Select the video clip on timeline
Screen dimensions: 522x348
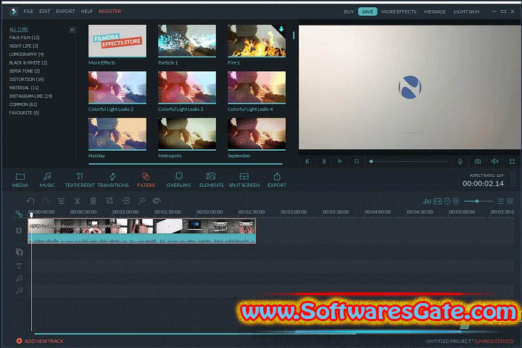[142, 231]
